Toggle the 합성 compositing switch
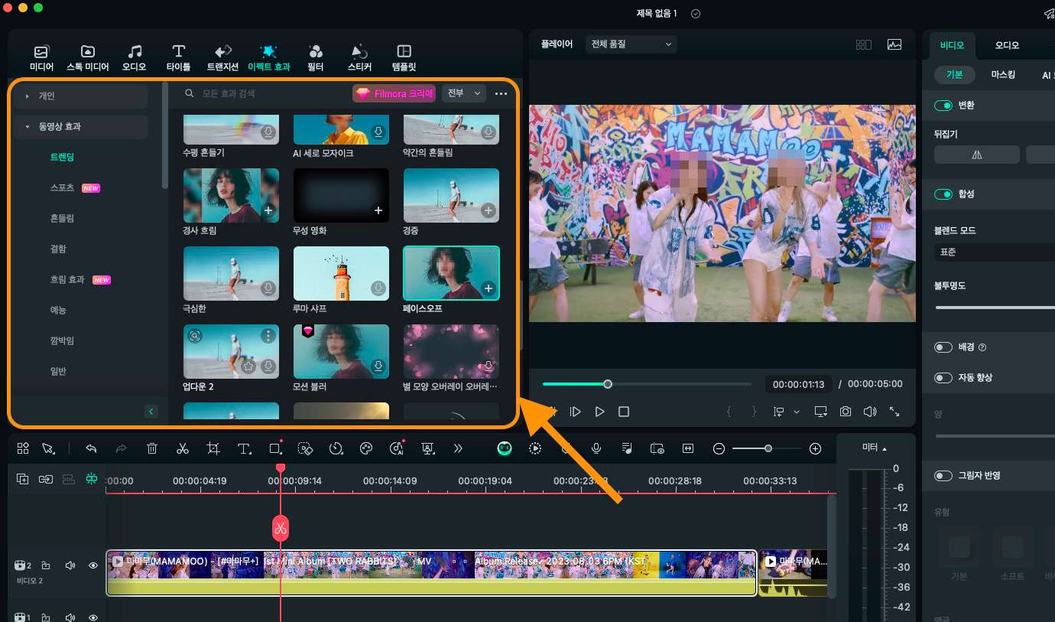 click(943, 194)
